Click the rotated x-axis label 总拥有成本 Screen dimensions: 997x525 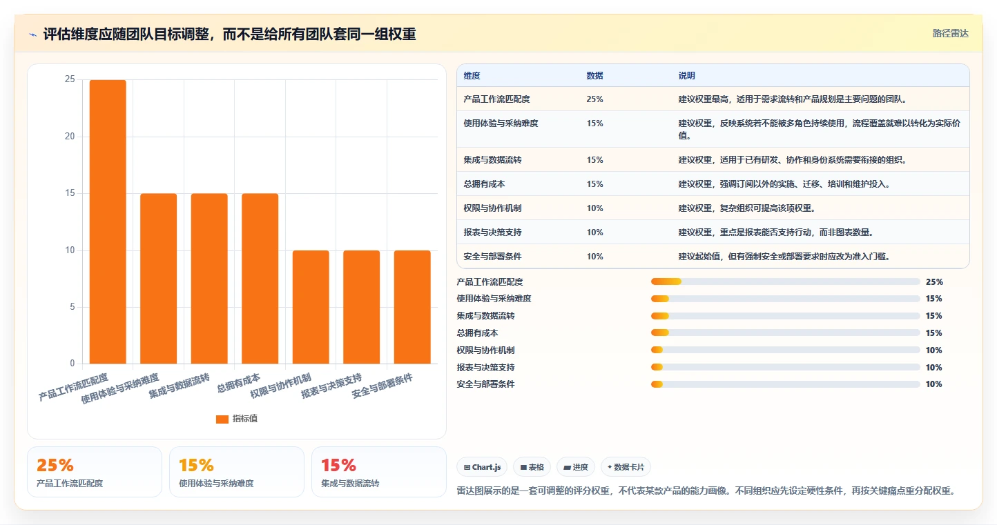[x=239, y=382]
